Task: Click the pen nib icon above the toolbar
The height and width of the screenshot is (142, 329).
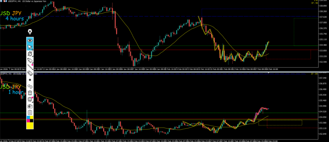Action: (x=30, y=32)
